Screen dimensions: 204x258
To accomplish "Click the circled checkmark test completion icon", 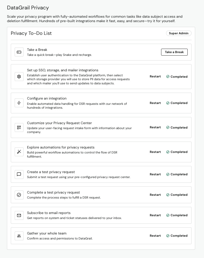I will point(19,195).
